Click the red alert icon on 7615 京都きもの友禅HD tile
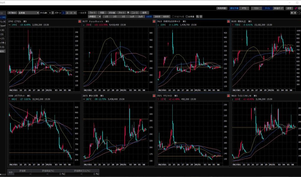This screenshot has width=301, height=177. coord(228,22)
